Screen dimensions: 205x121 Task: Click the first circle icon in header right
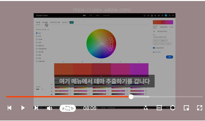tap(145, 16)
